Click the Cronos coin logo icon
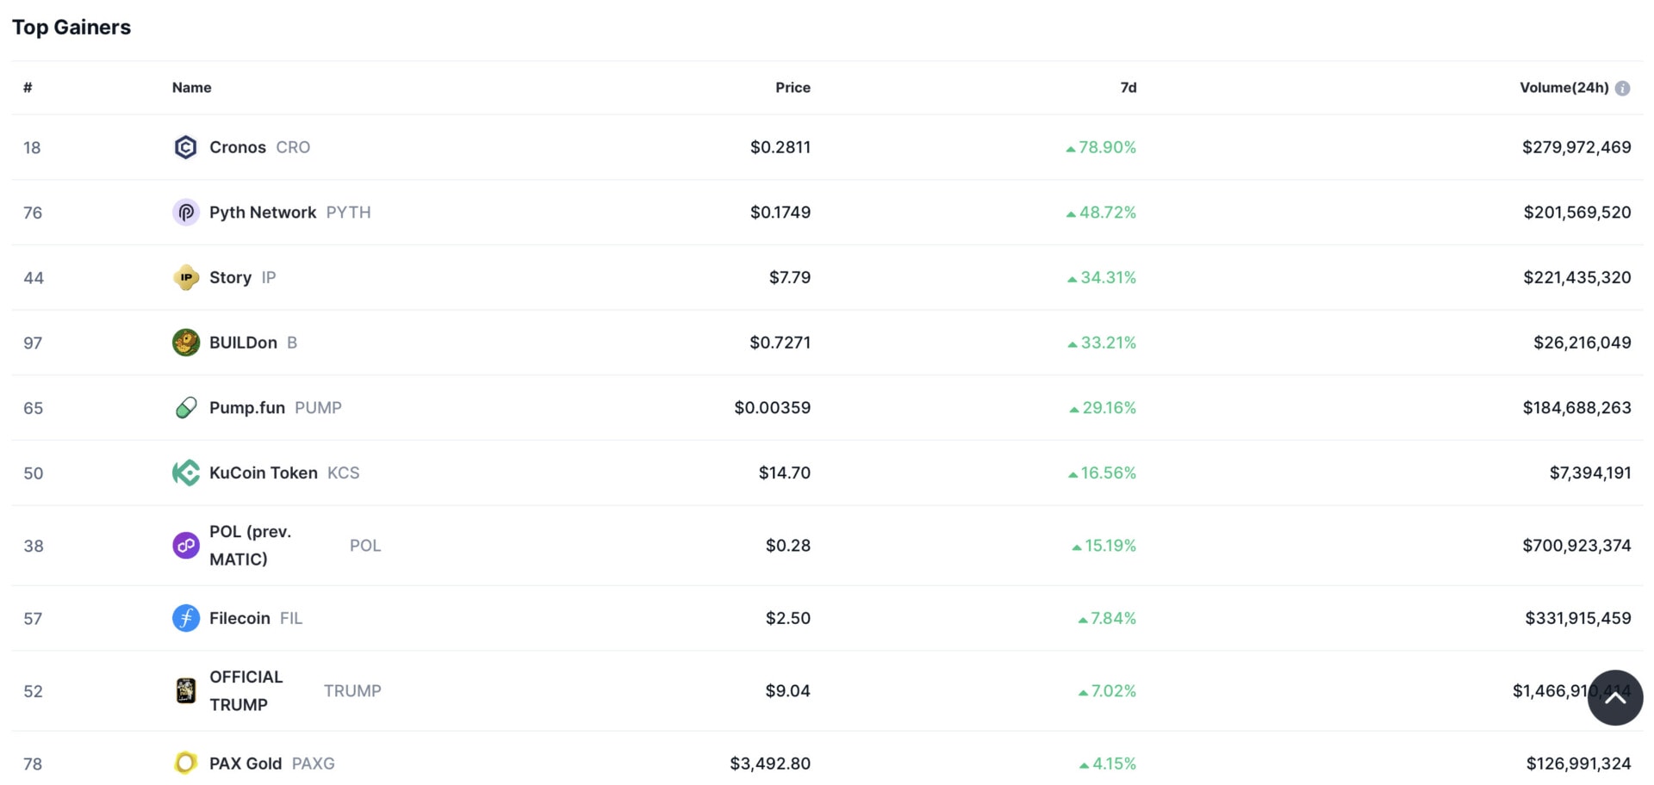The height and width of the screenshot is (785, 1654). (185, 147)
